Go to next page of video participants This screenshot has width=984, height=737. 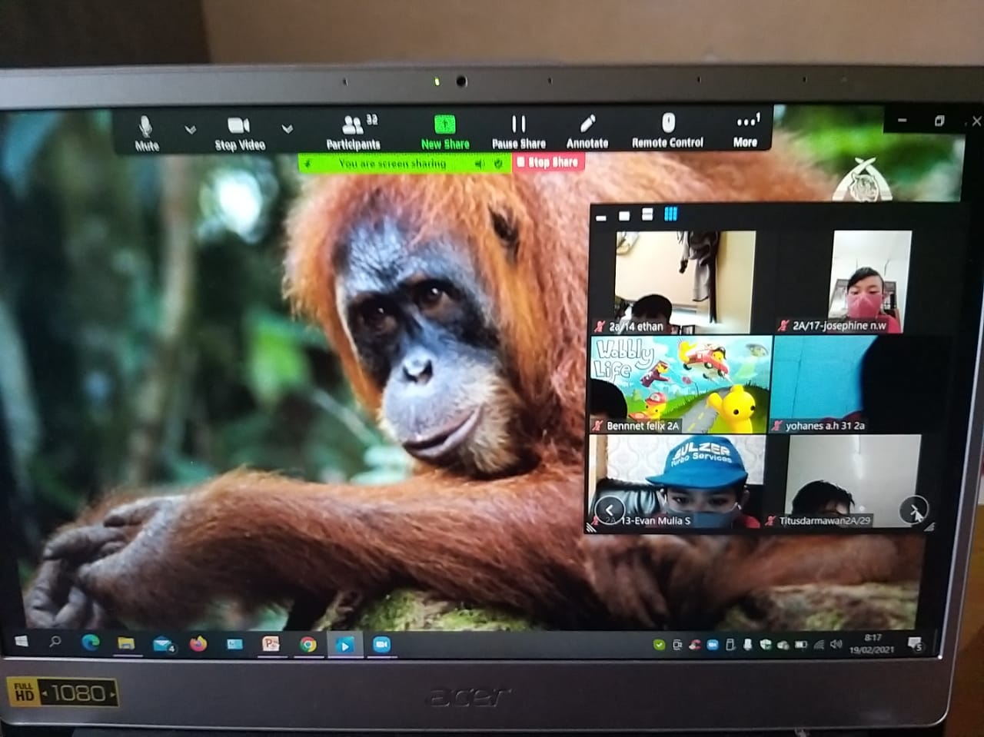pos(914,510)
